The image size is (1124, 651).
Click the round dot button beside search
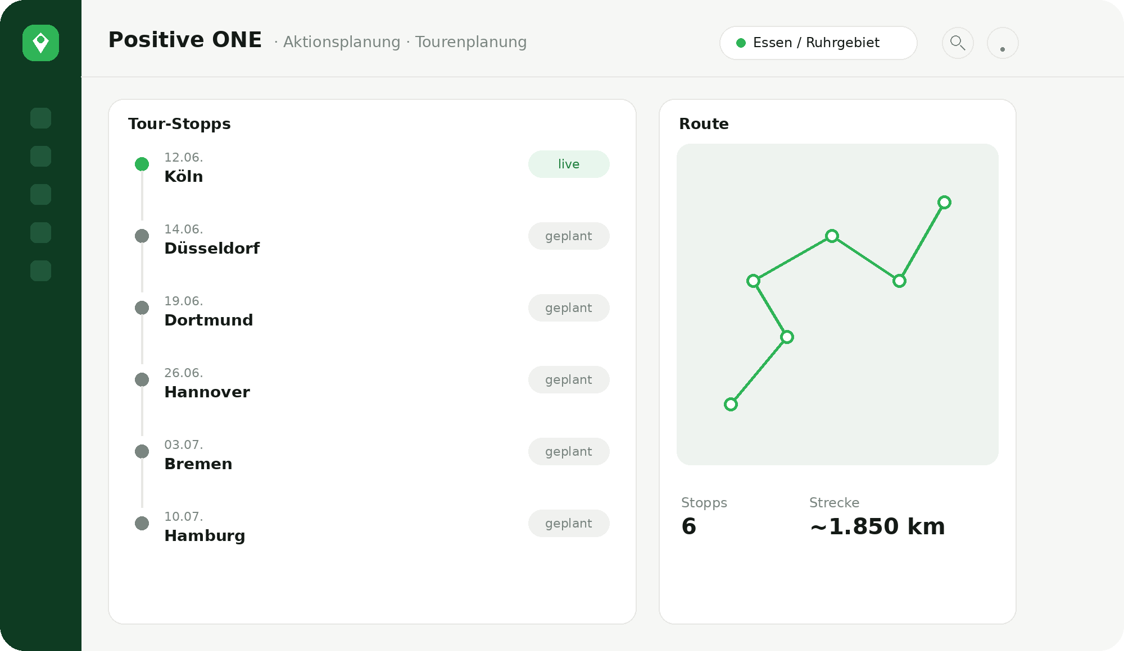click(1003, 43)
